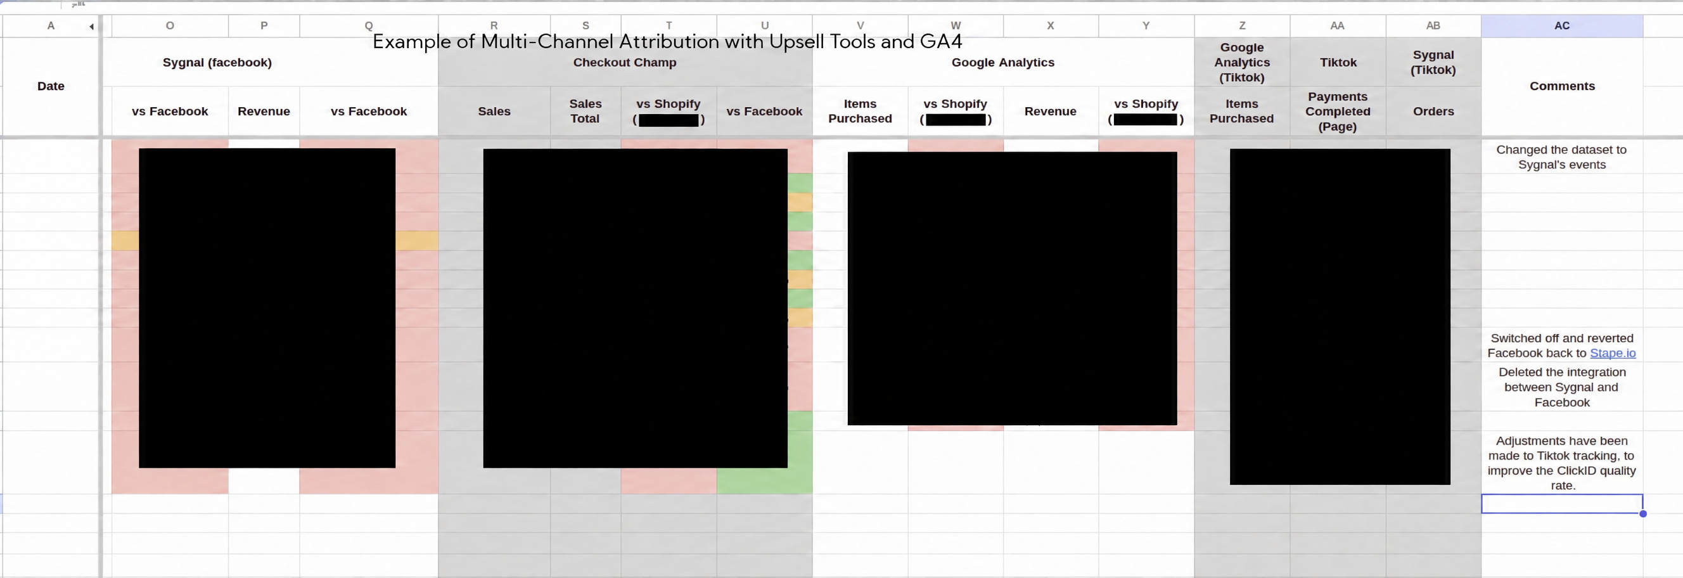
Task: Click the Checkout Champ header cell
Action: [625, 63]
